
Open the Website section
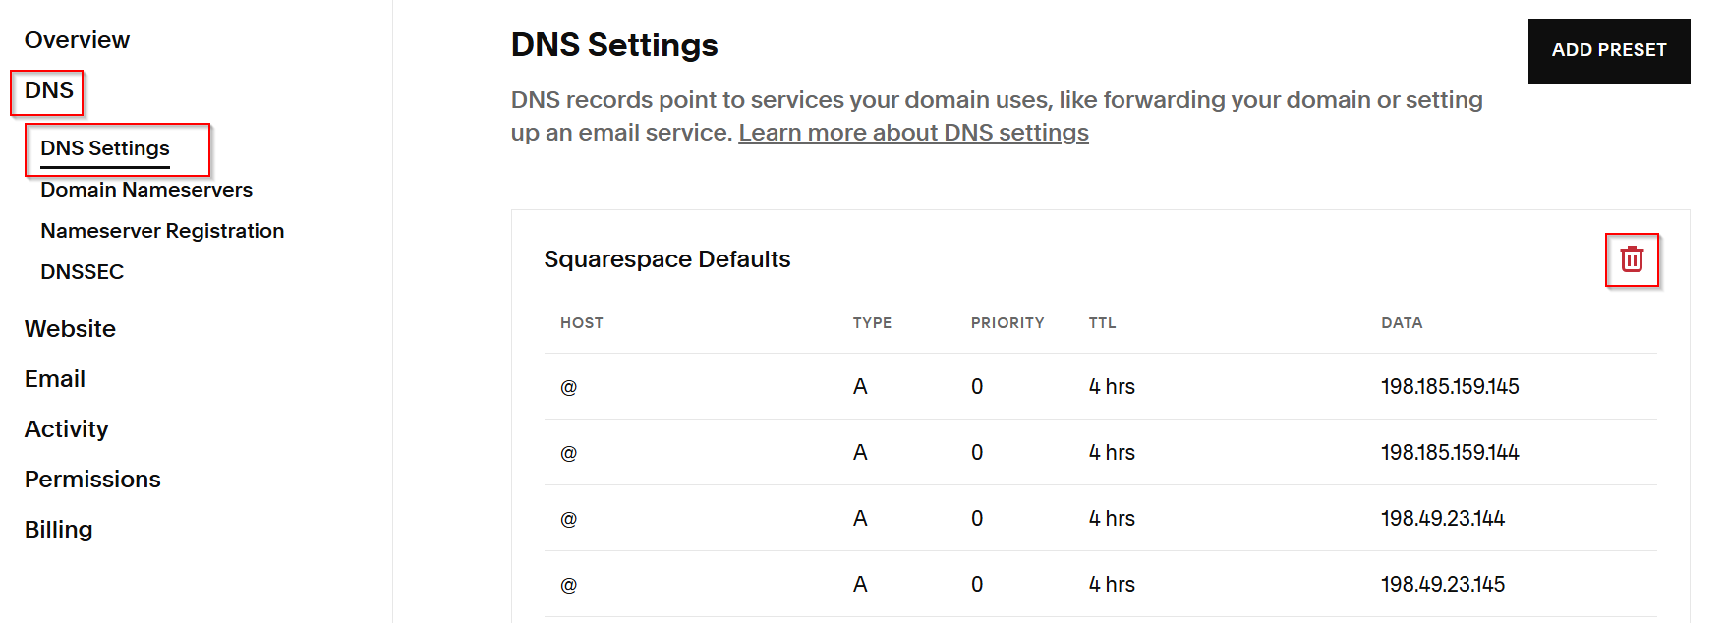(x=70, y=329)
